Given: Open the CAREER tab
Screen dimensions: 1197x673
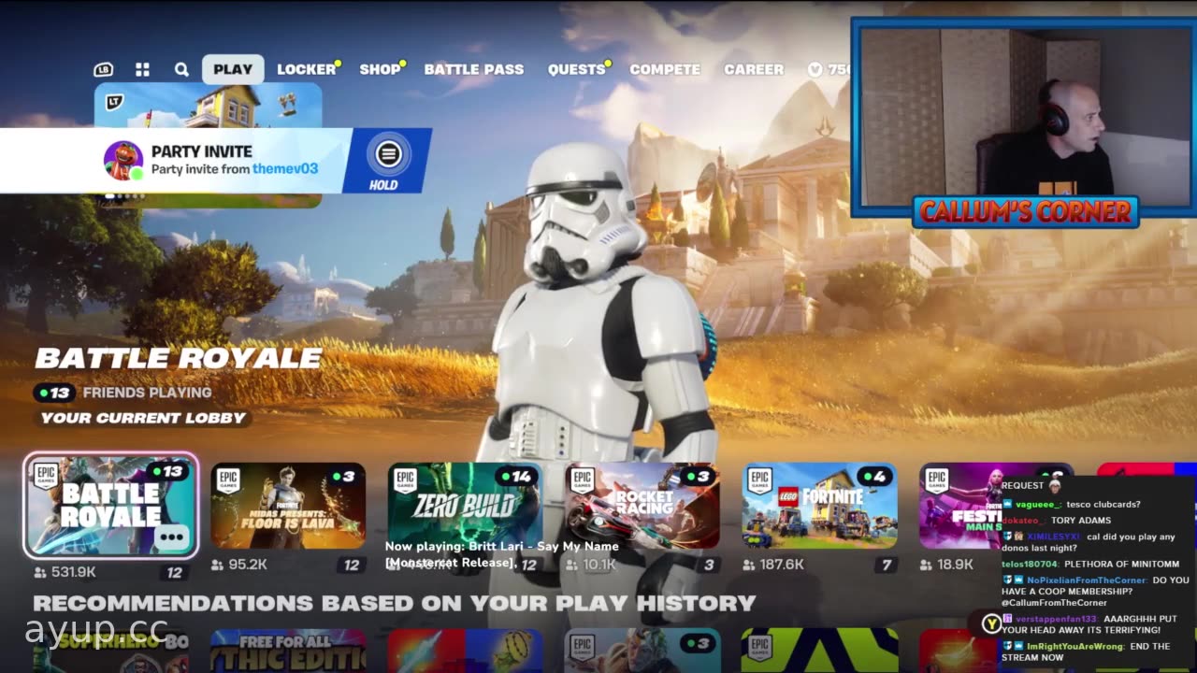Looking at the screenshot, I should [754, 69].
